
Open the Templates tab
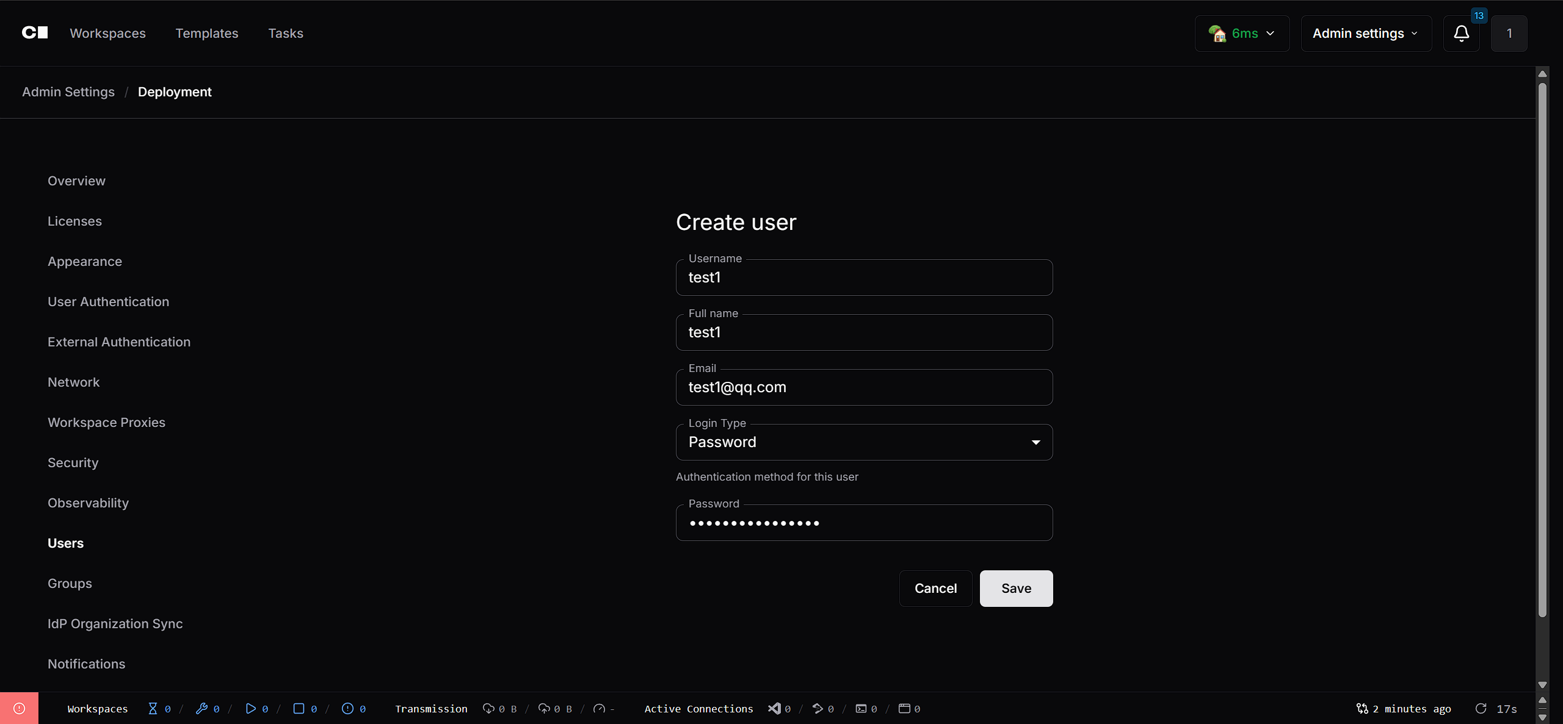tap(206, 34)
